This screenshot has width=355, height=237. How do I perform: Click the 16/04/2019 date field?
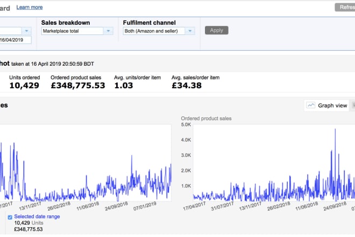[x=16, y=40]
